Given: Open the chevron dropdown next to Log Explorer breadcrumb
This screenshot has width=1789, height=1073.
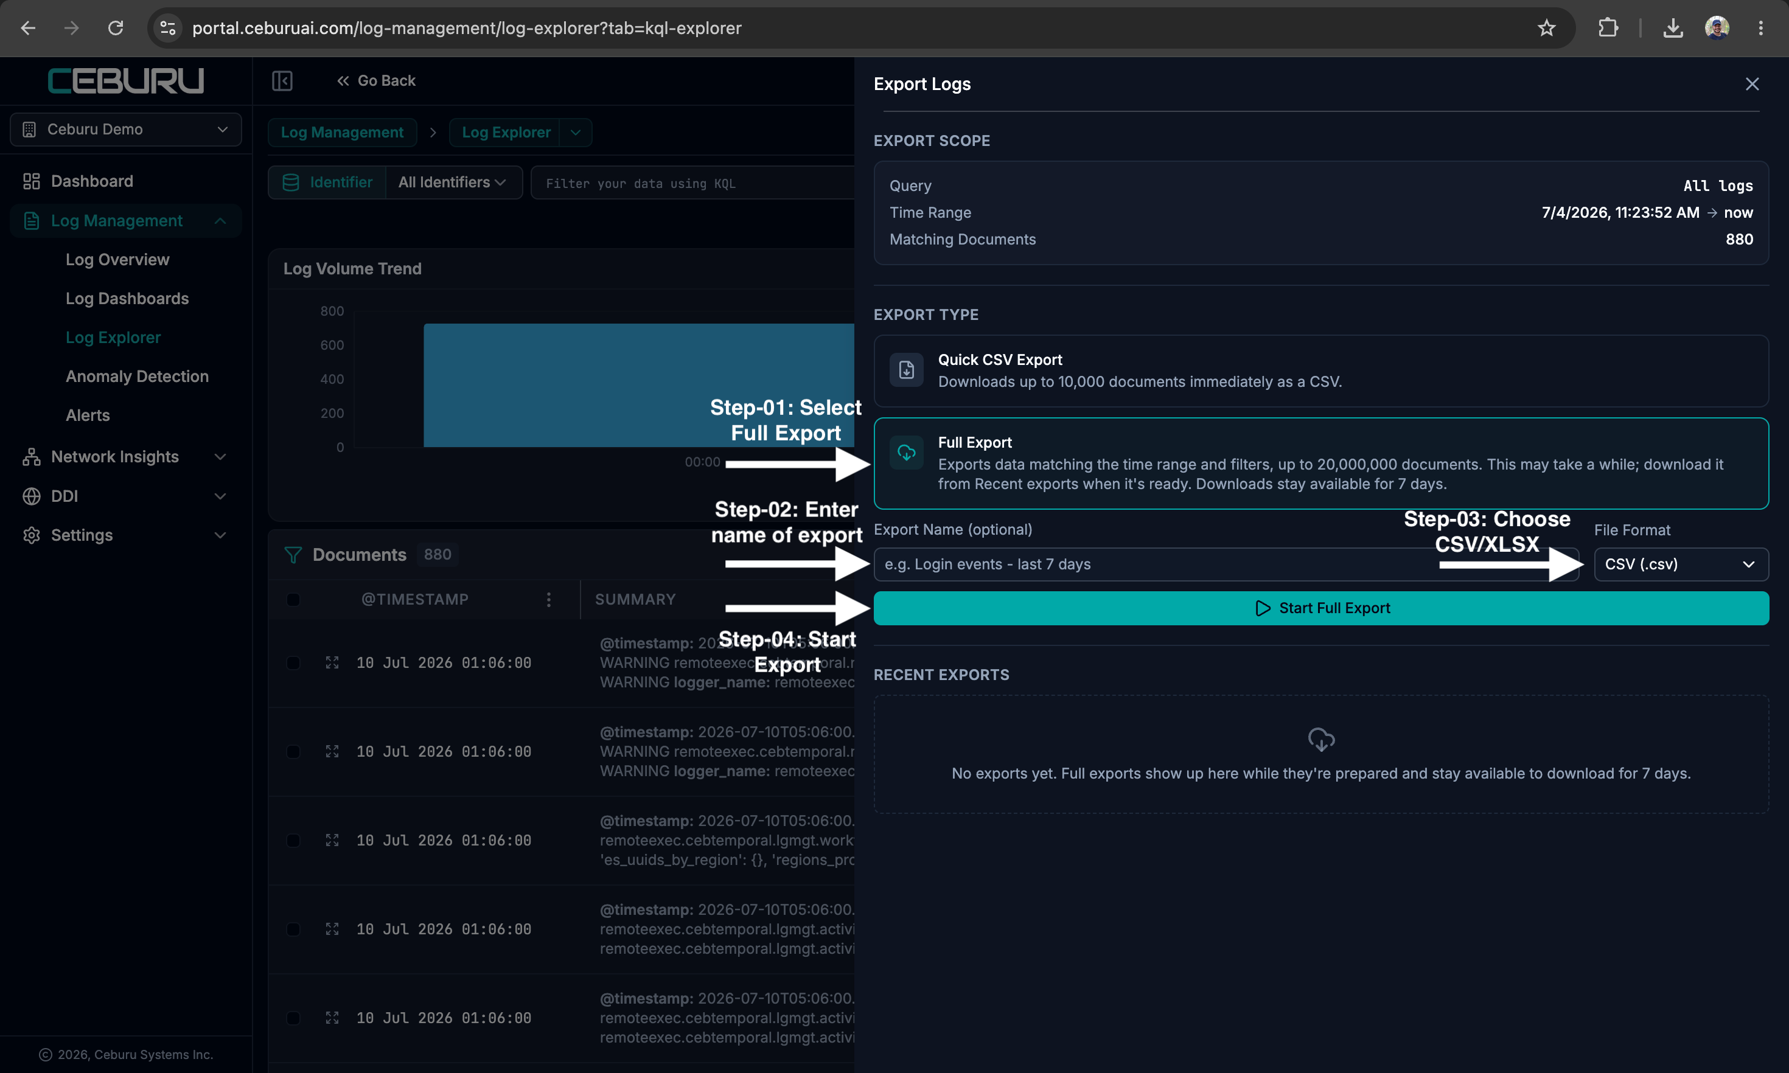Looking at the screenshot, I should coord(576,133).
